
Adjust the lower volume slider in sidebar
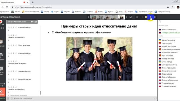pos(3,86)
